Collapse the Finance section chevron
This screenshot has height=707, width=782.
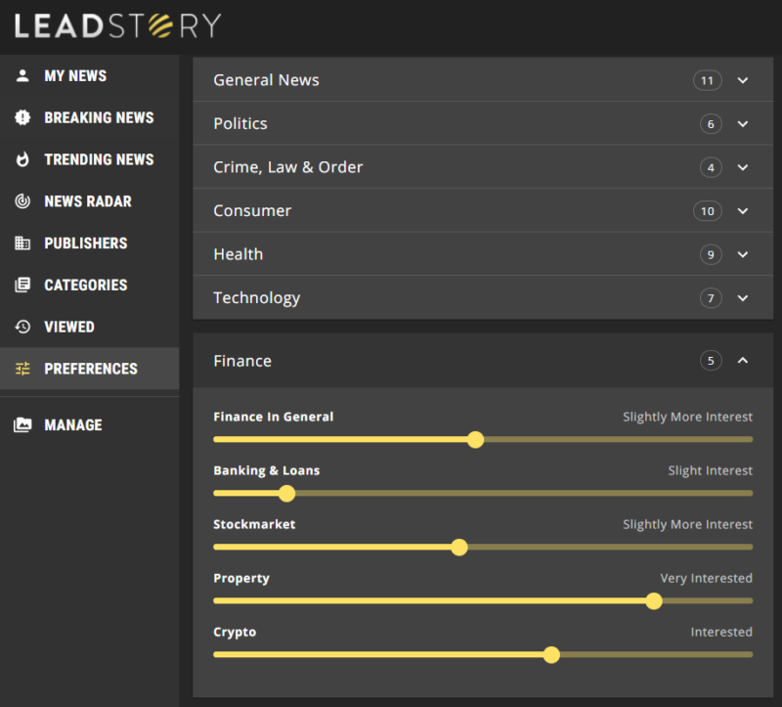[x=743, y=361]
